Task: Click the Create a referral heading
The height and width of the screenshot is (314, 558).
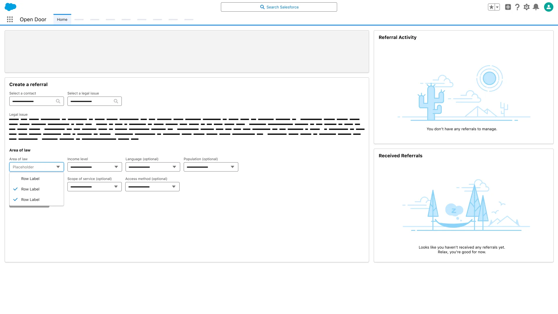Action: [x=28, y=85]
